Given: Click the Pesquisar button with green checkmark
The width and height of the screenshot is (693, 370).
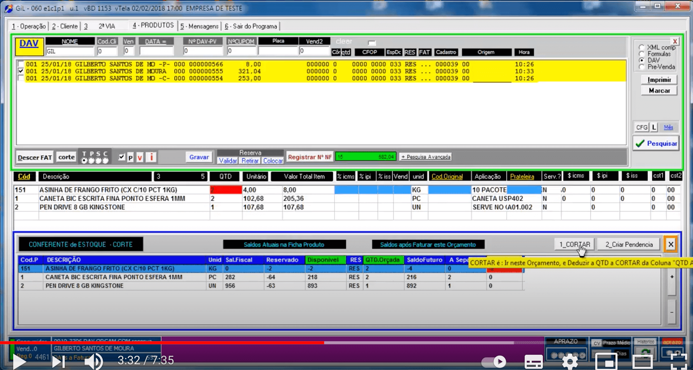Looking at the screenshot, I should click(656, 143).
